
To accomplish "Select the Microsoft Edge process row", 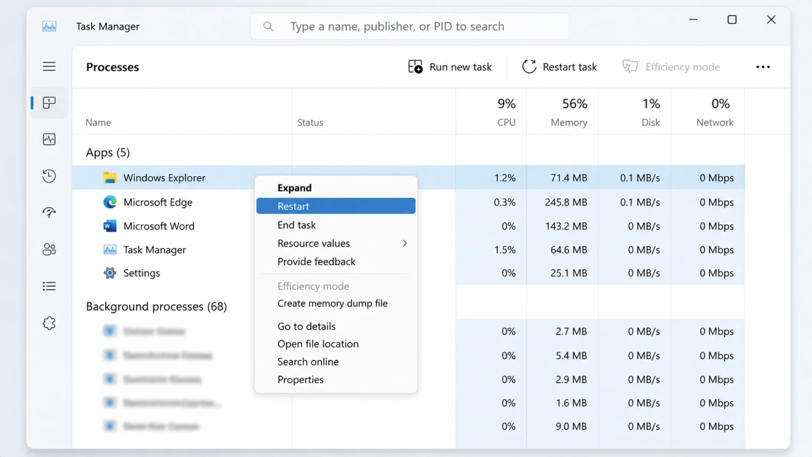I will 408,202.
